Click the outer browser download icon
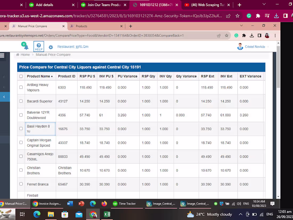Viewport: 293px width, 220px height. 276,16
